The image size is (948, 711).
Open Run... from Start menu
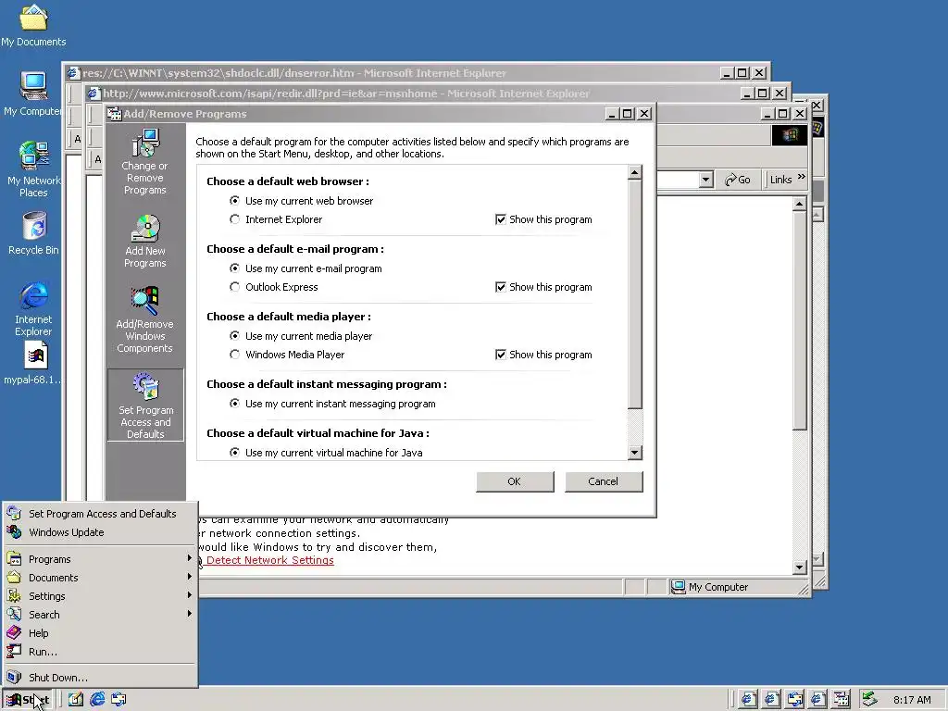(100, 652)
